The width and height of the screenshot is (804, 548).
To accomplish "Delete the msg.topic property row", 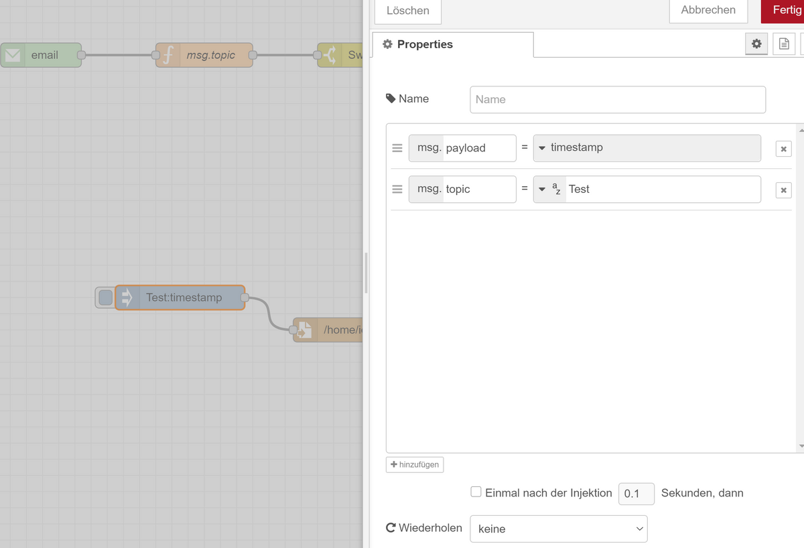I will (x=783, y=190).
